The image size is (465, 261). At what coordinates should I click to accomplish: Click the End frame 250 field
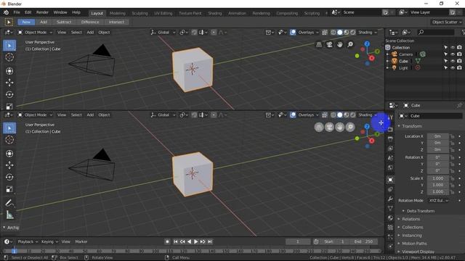pos(364,241)
